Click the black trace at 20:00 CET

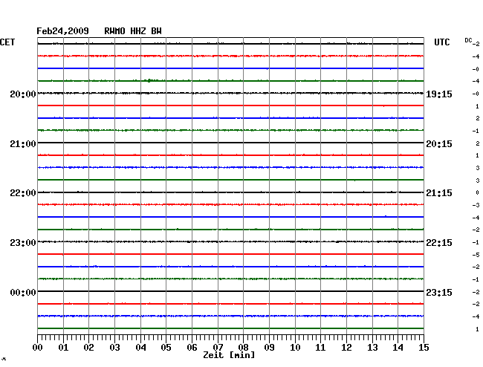[230, 93]
